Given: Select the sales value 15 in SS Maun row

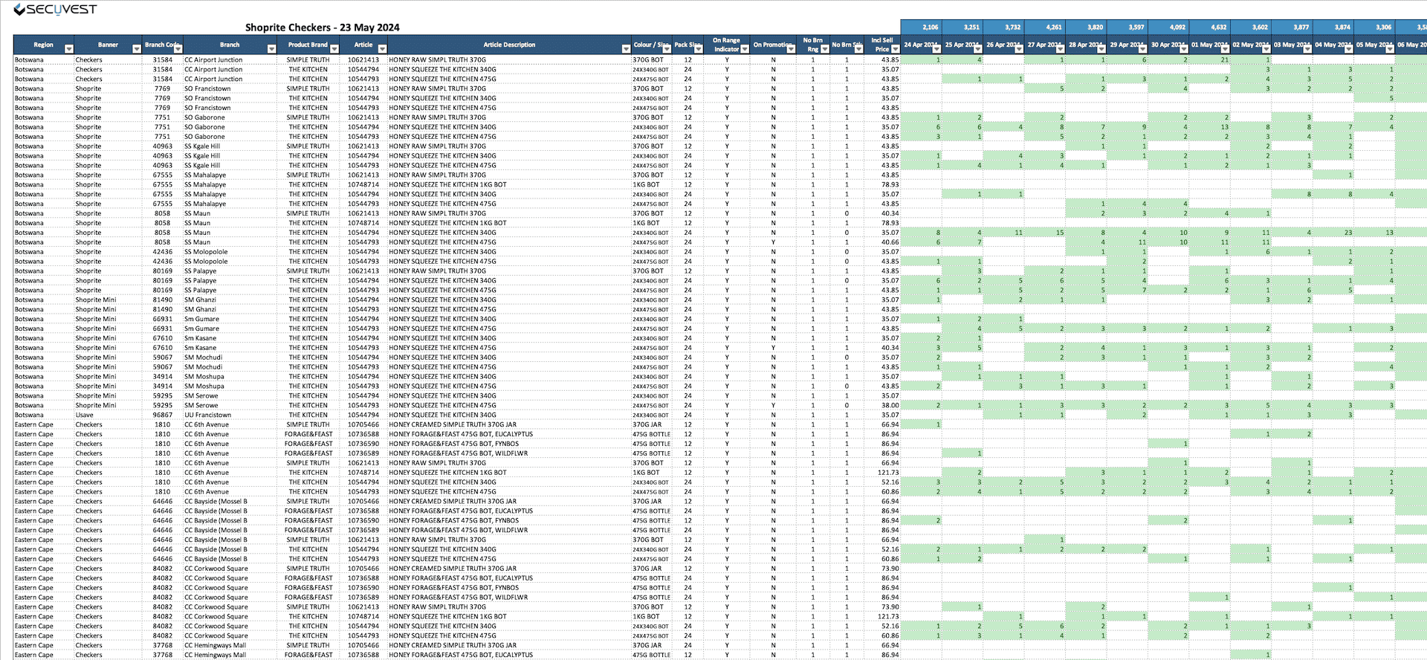Looking at the screenshot, I should pos(1060,233).
